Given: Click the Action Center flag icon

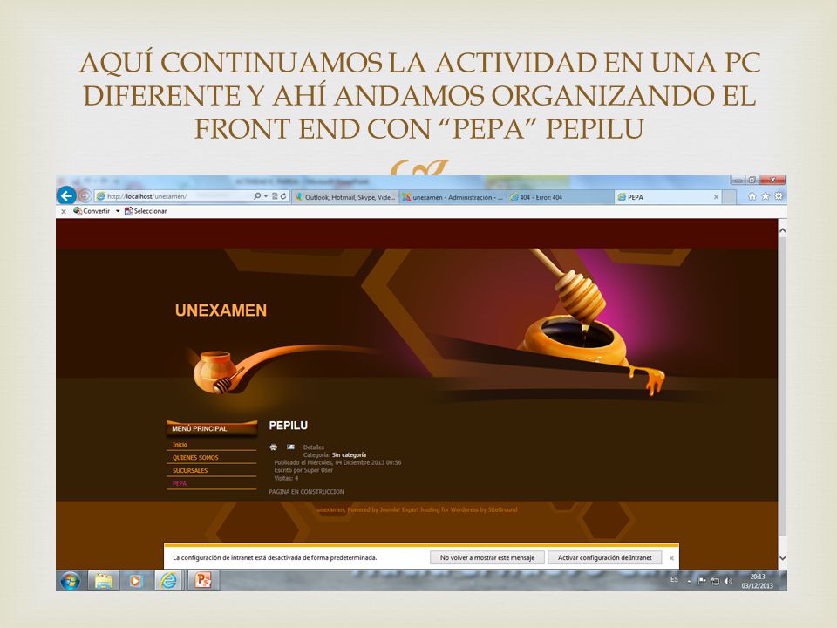Looking at the screenshot, I should click(x=702, y=581).
